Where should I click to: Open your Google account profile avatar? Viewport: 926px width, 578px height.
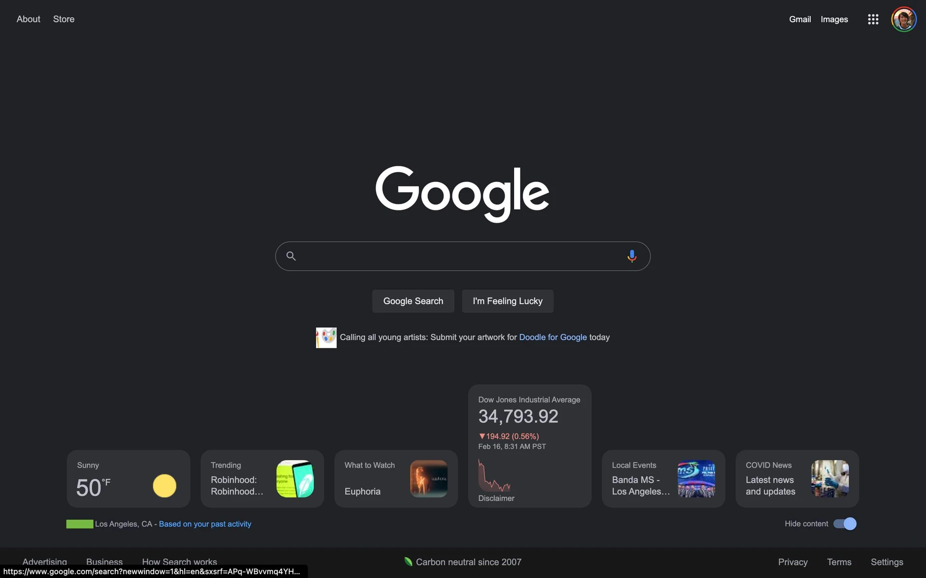point(904,19)
